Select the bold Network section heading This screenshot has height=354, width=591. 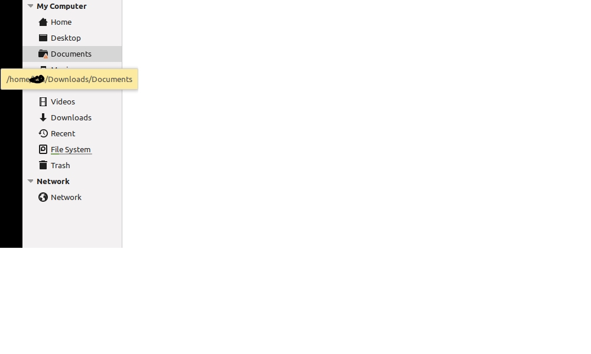tap(53, 181)
